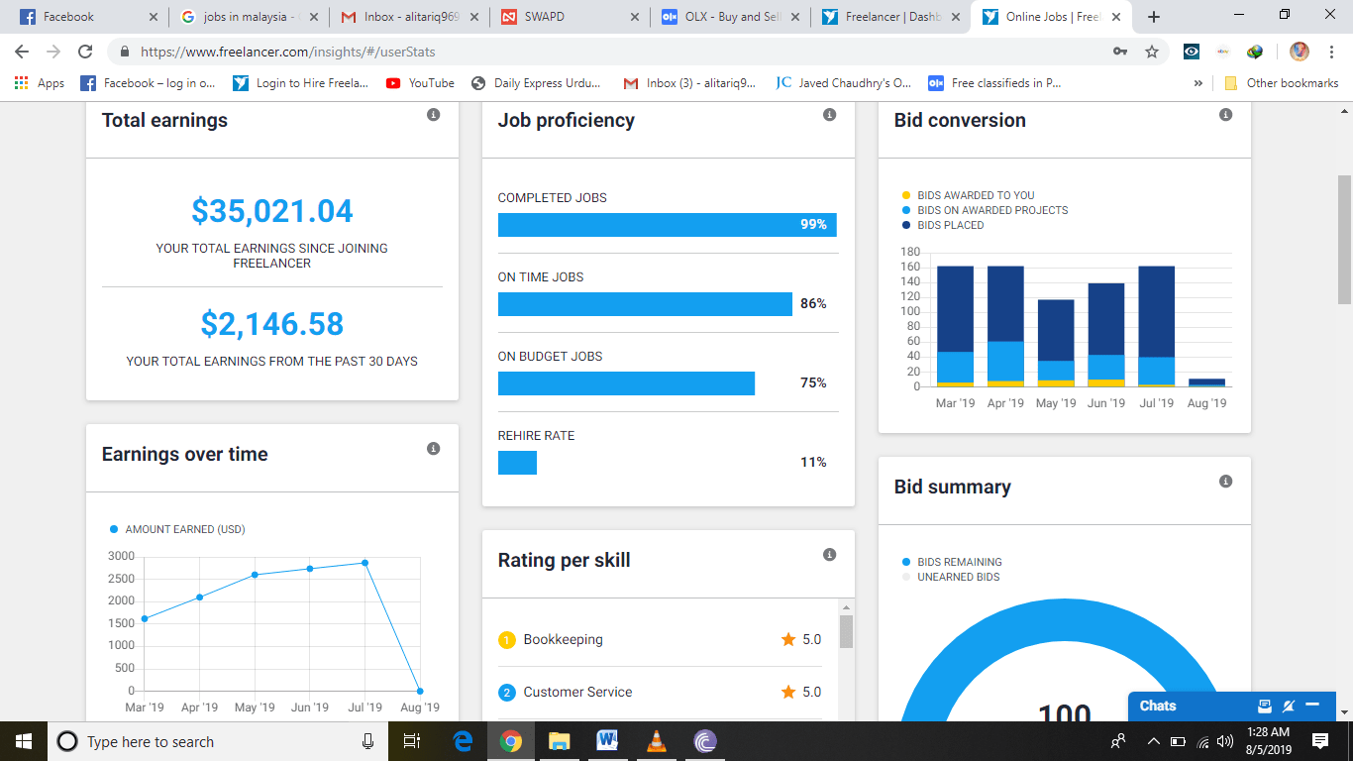The image size is (1353, 761).
Task: Minimize the Chats bar
Action: point(1313,706)
